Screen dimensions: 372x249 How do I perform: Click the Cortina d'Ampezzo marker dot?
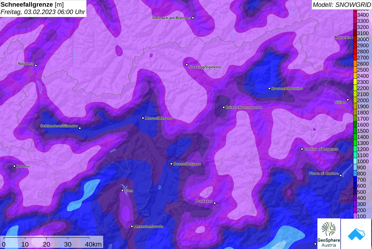tap(302, 149)
